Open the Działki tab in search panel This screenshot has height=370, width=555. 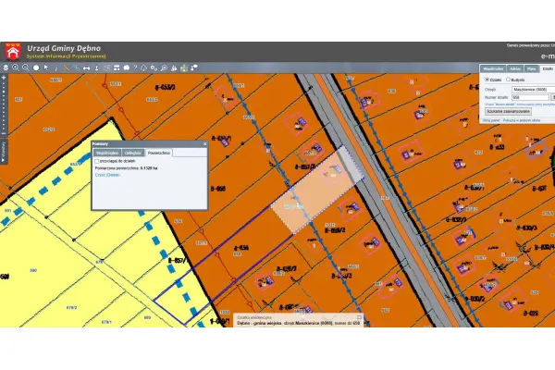tap(548, 68)
